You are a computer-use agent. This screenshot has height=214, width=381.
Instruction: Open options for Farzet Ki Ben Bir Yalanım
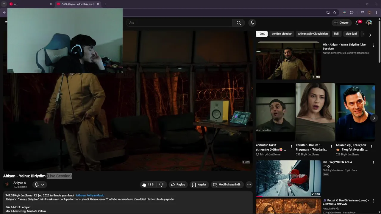tap(373, 201)
